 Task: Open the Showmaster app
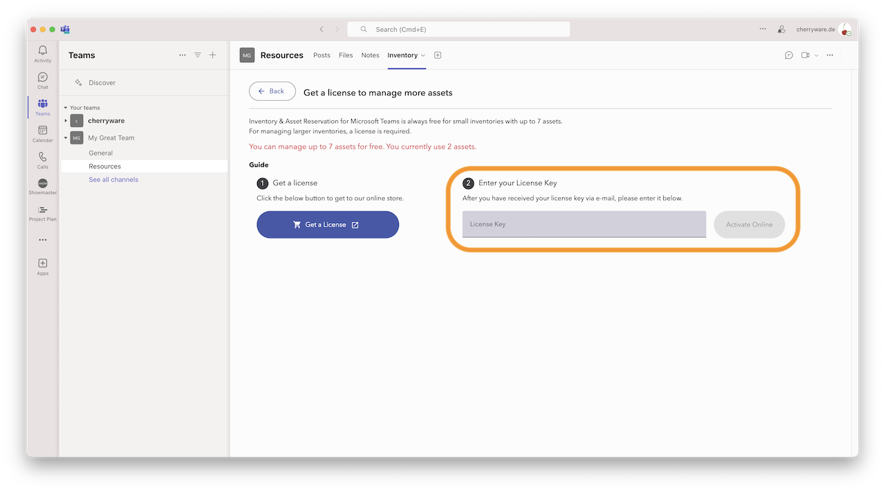43,187
